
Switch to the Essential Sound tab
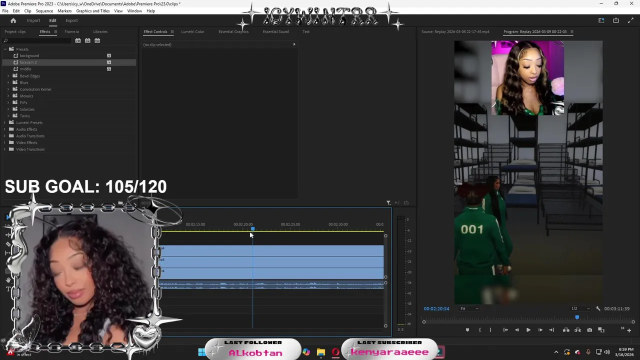click(275, 31)
